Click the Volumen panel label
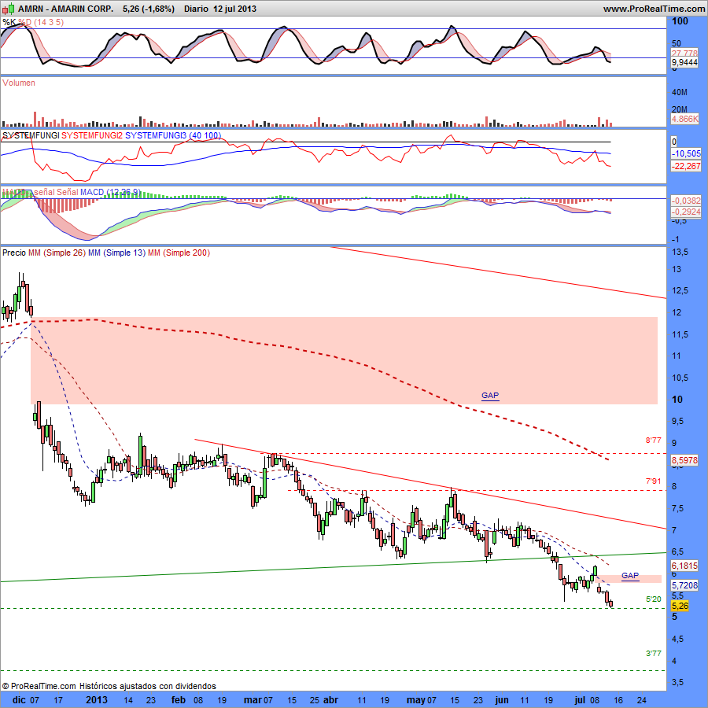Screen dimensions: 708x708 (19, 83)
